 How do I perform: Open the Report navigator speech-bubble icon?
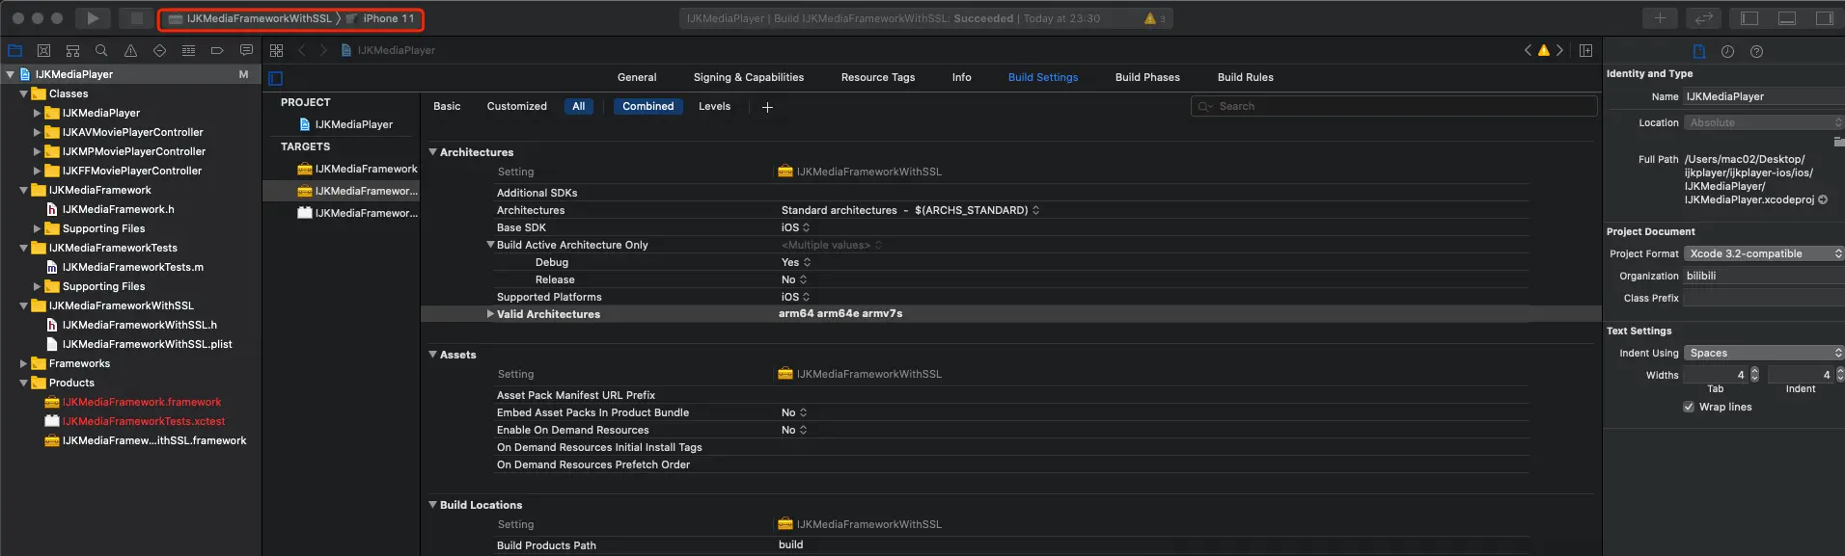pos(246,50)
